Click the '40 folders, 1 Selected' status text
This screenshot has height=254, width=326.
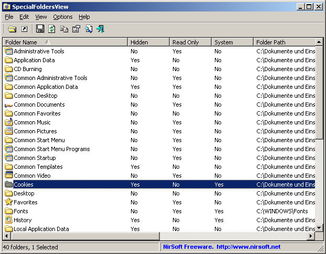pos(30,247)
